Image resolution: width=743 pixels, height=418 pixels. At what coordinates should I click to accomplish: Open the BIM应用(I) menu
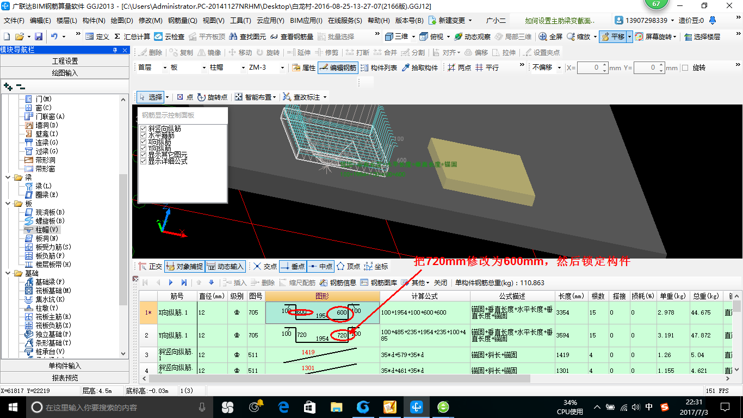(306, 21)
